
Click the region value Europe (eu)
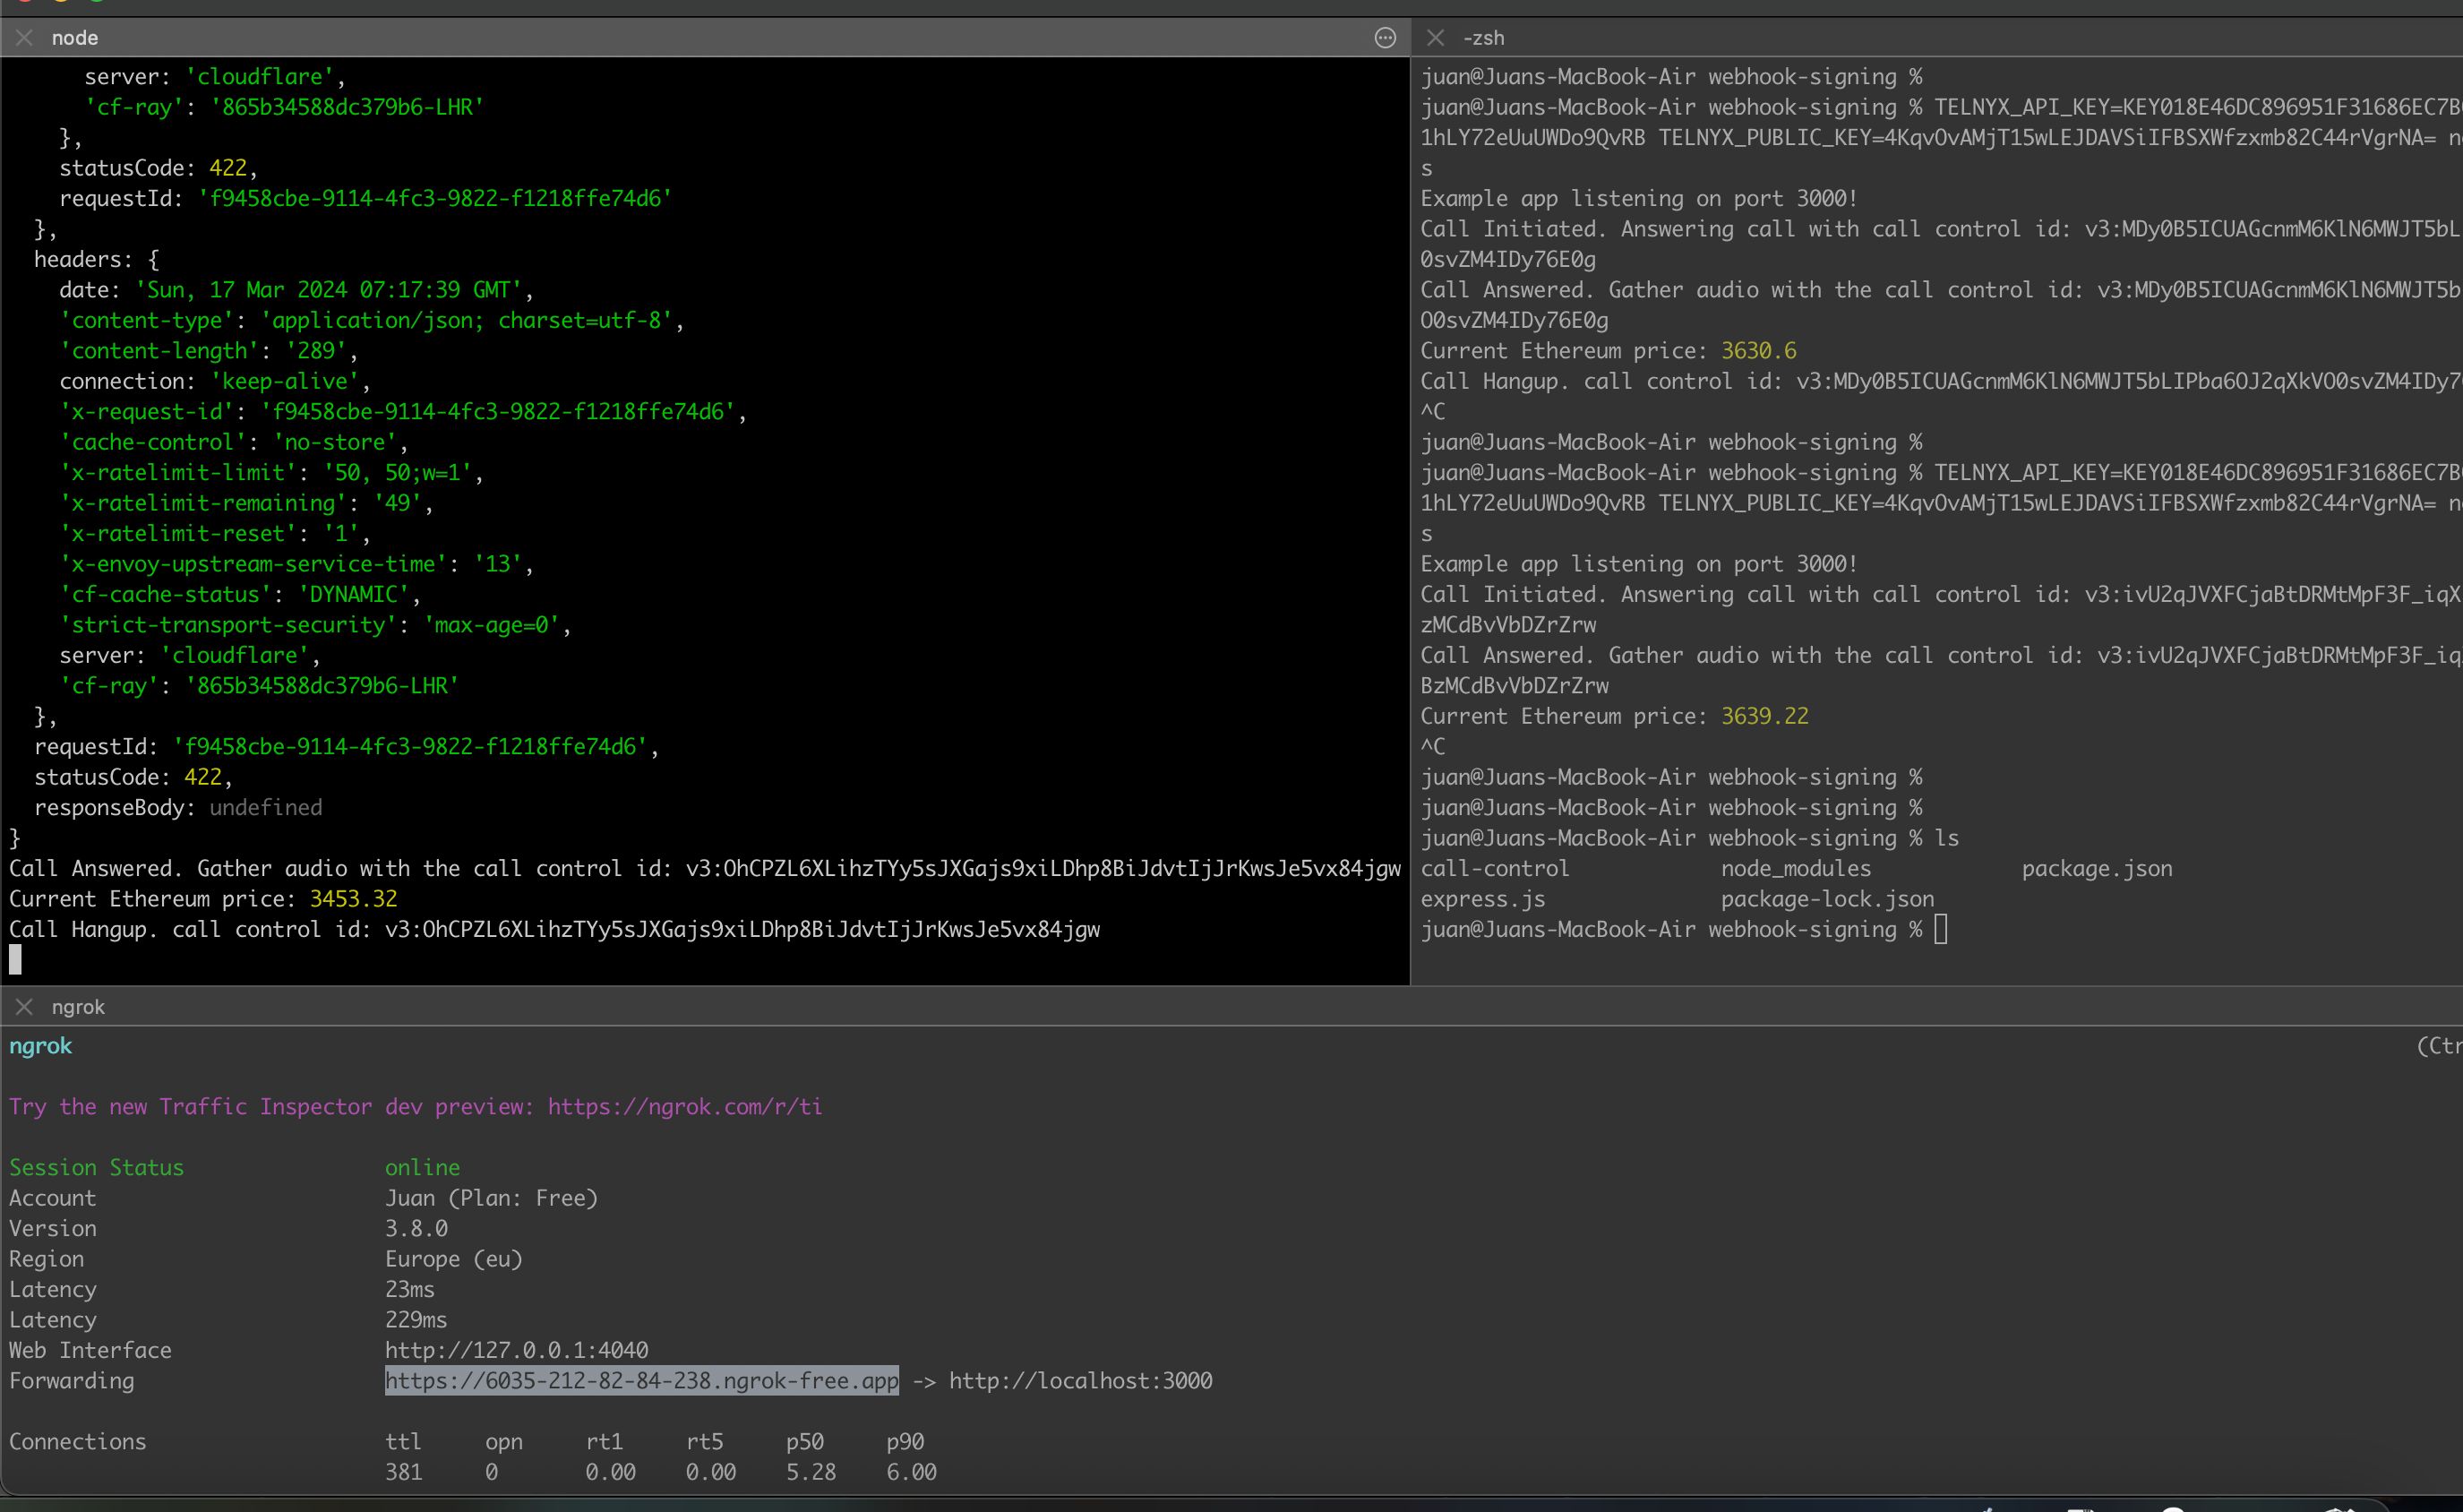click(x=454, y=1259)
